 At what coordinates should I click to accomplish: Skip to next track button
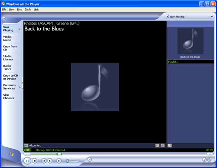click(x=50, y=161)
